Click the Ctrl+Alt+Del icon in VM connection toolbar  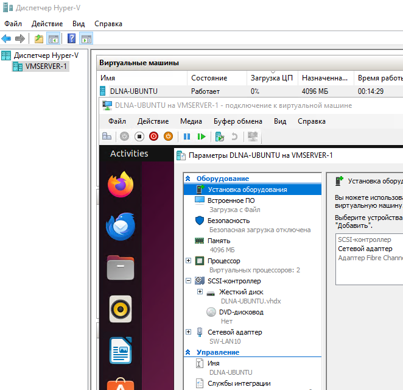tap(107, 136)
